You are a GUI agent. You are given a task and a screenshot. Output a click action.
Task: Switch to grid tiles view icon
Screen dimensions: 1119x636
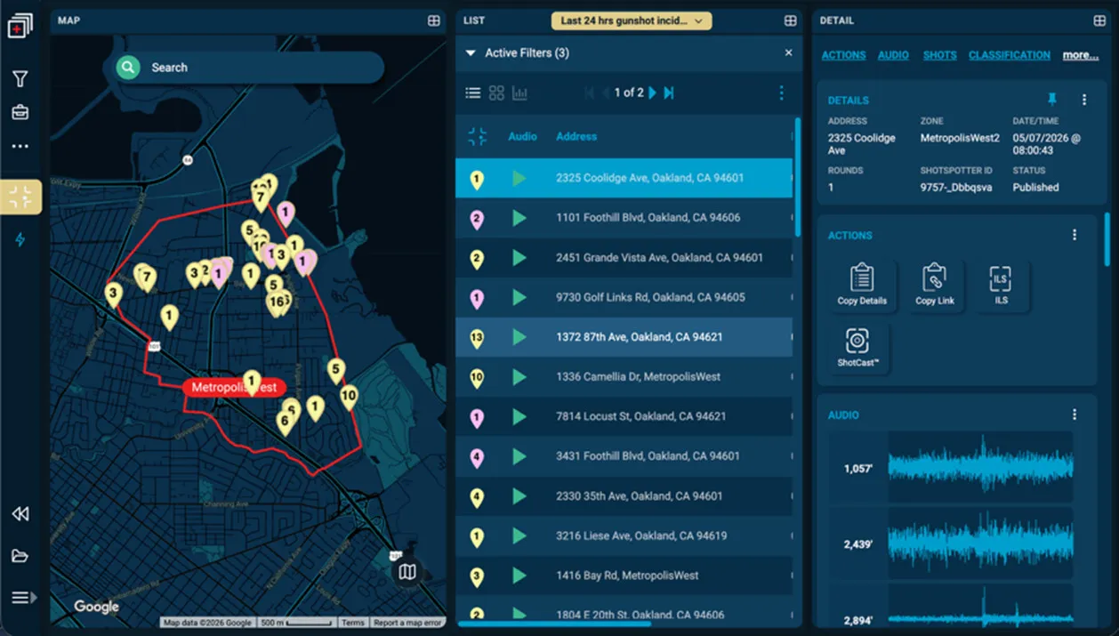(496, 93)
